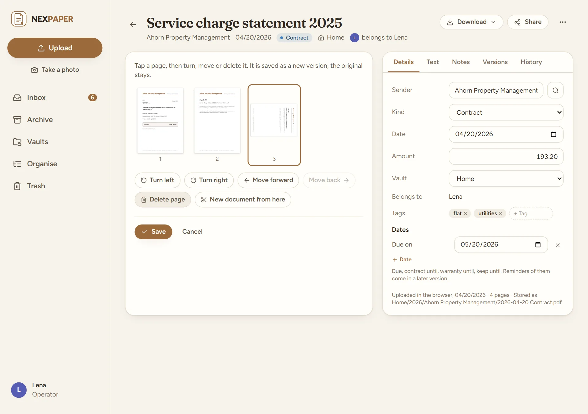Clear the Due on date

point(558,245)
